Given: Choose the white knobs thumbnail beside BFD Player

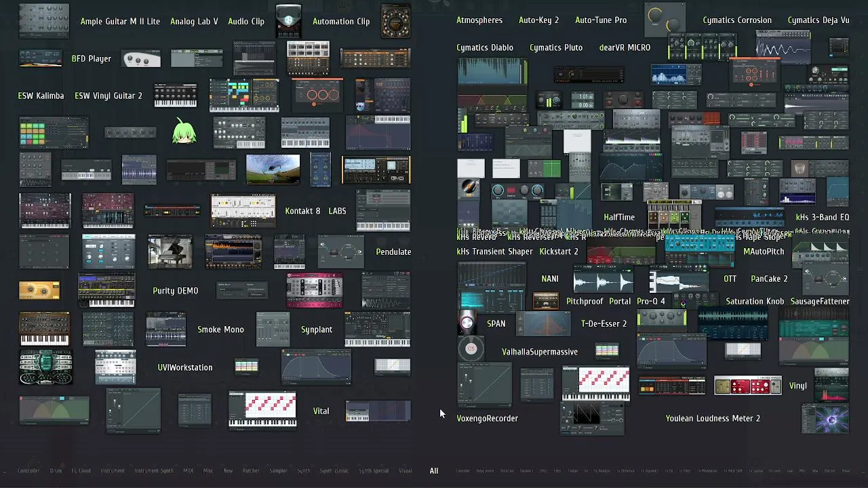Looking at the screenshot, I should point(141,59).
